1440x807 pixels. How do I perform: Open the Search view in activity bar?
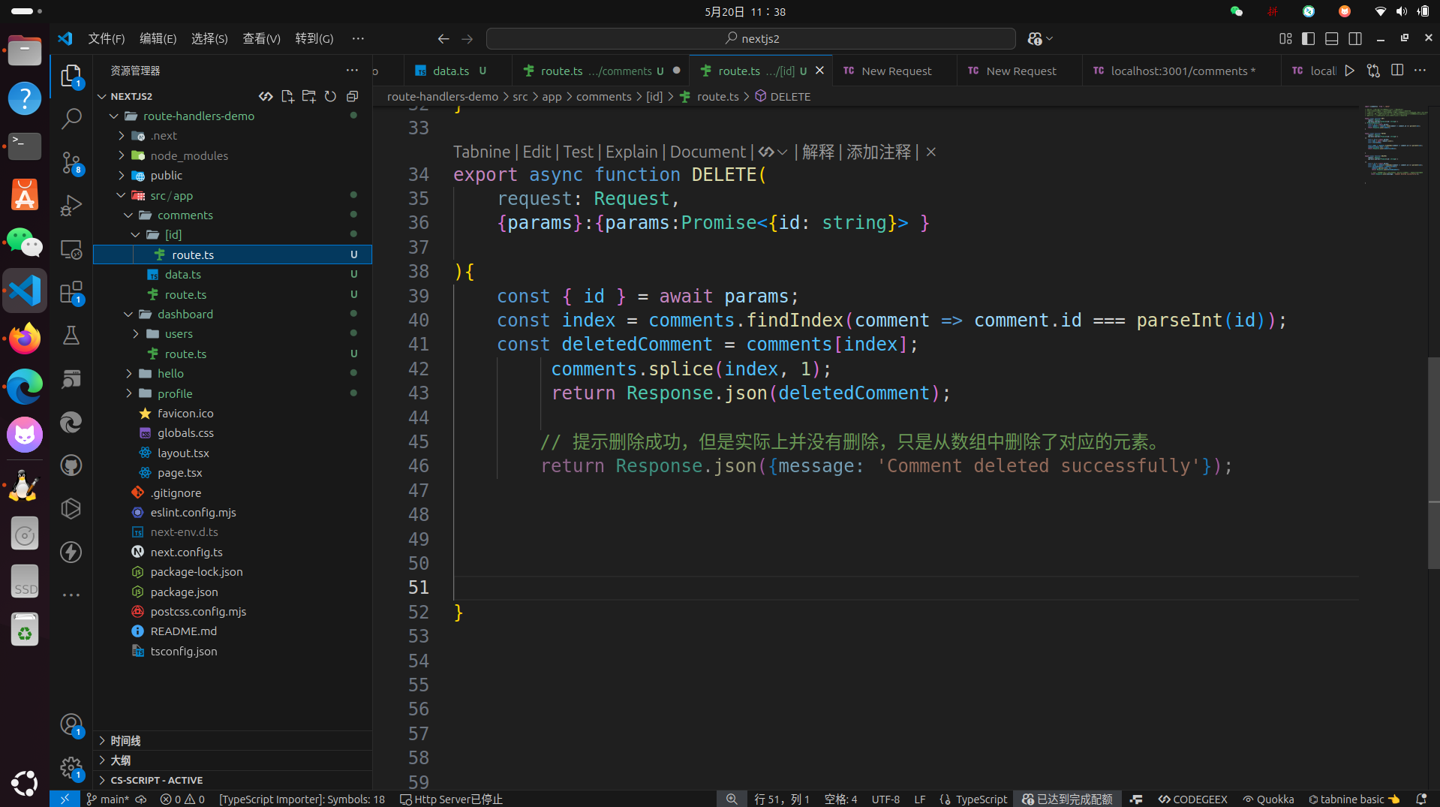pyautogui.click(x=71, y=119)
